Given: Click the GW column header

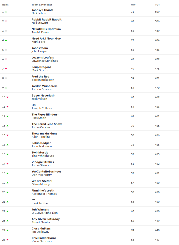Looking at the screenshot, I should pyautogui.click(x=133, y=5).
